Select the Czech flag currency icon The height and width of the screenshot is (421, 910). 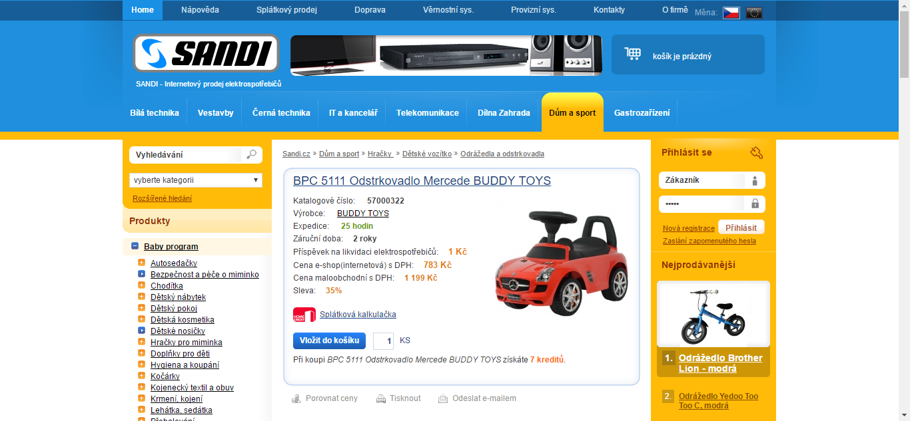[731, 13]
